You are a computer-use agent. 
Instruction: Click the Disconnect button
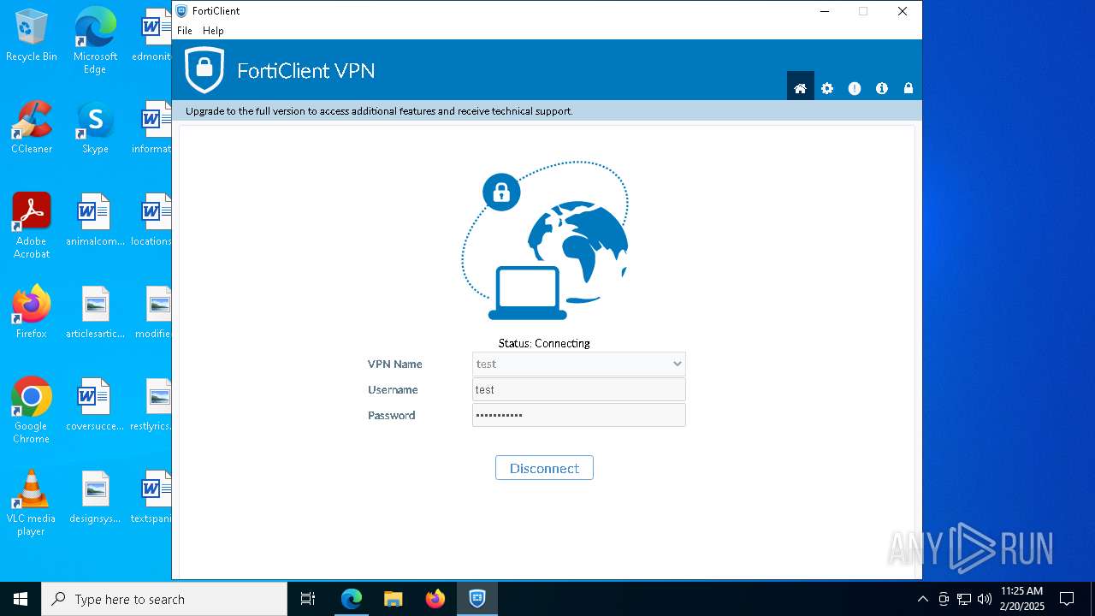pos(544,468)
